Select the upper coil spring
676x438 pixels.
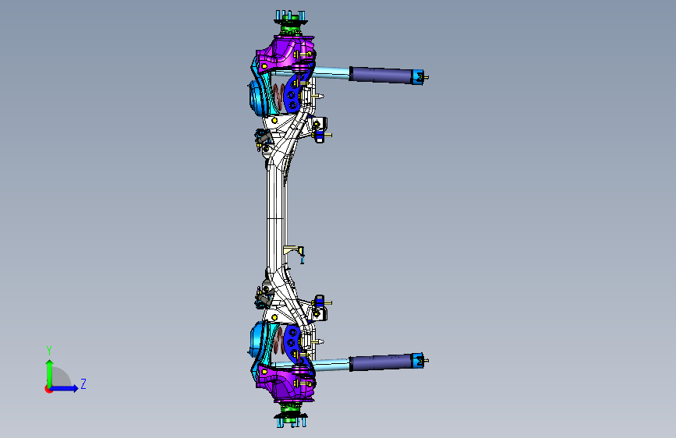point(278,96)
